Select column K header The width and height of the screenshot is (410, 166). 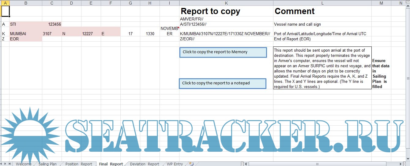[x=226, y=3]
